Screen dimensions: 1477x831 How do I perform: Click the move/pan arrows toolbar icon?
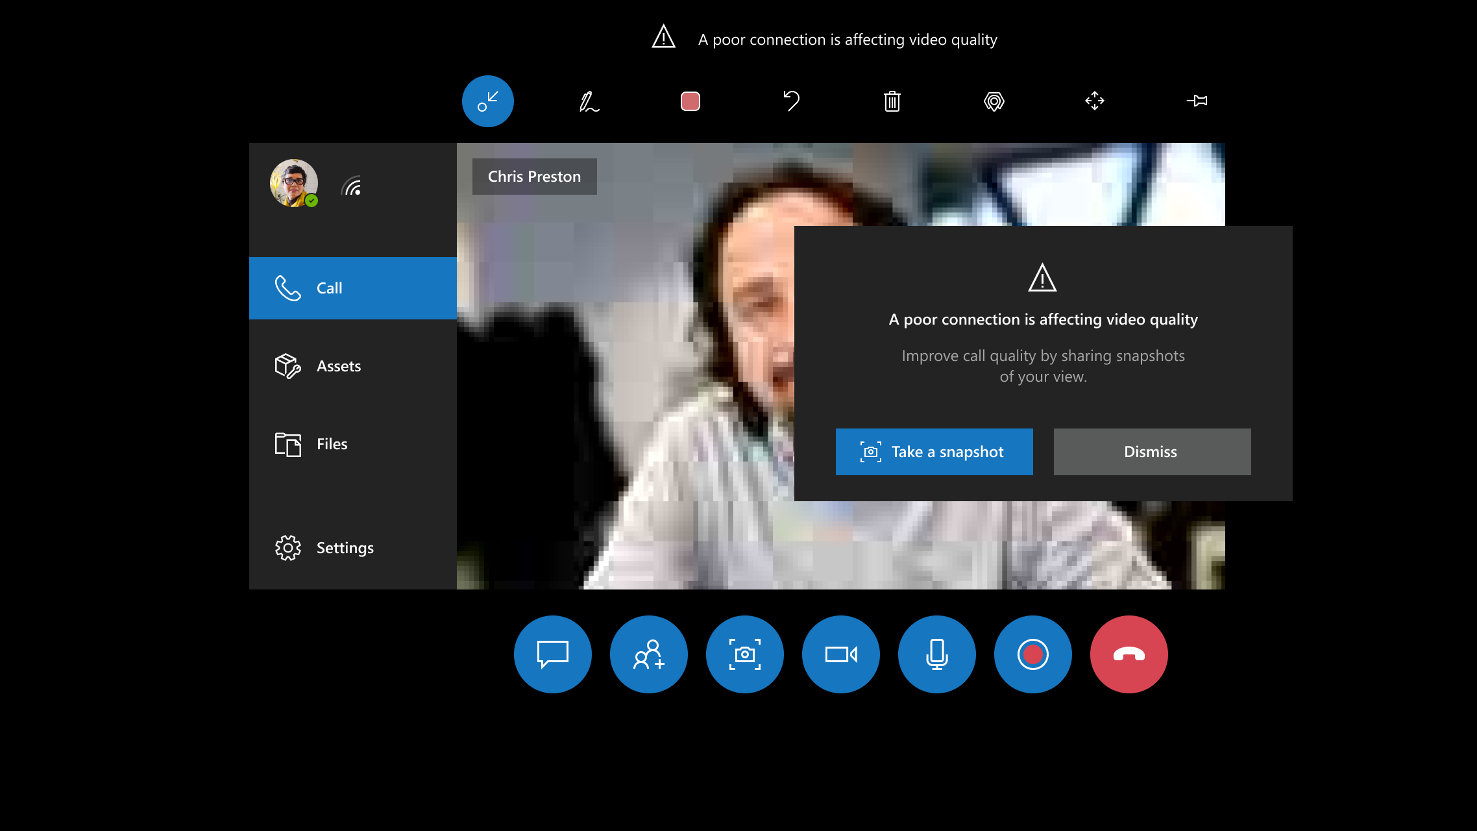pyautogui.click(x=1095, y=101)
